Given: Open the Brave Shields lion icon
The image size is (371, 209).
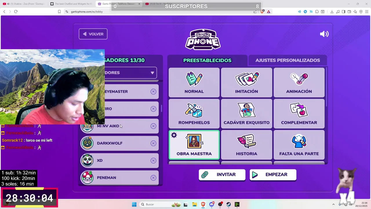Looking at the screenshot, I should click(x=262, y=12).
